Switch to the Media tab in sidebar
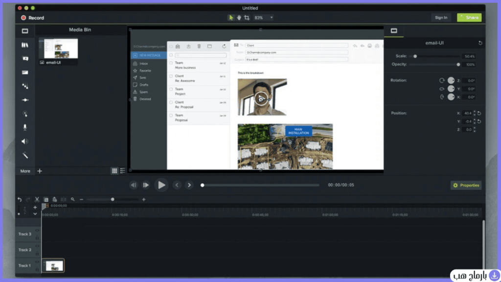The height and width of the screenshot is (282, 501). (25, 31)
